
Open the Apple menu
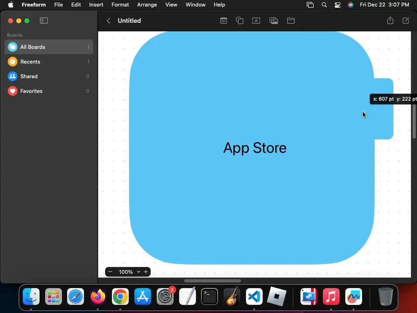tap(11, 4)
